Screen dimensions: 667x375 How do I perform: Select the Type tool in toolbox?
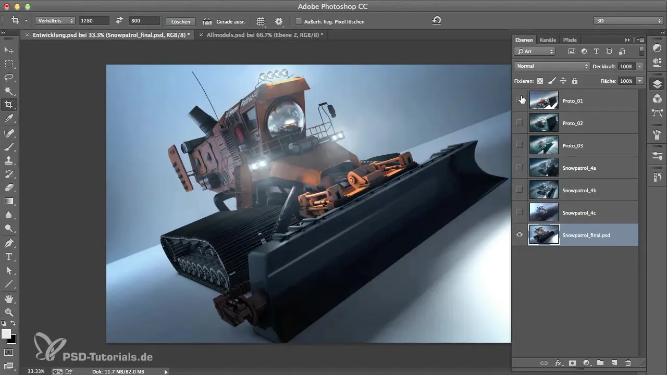tap(9, 257)
